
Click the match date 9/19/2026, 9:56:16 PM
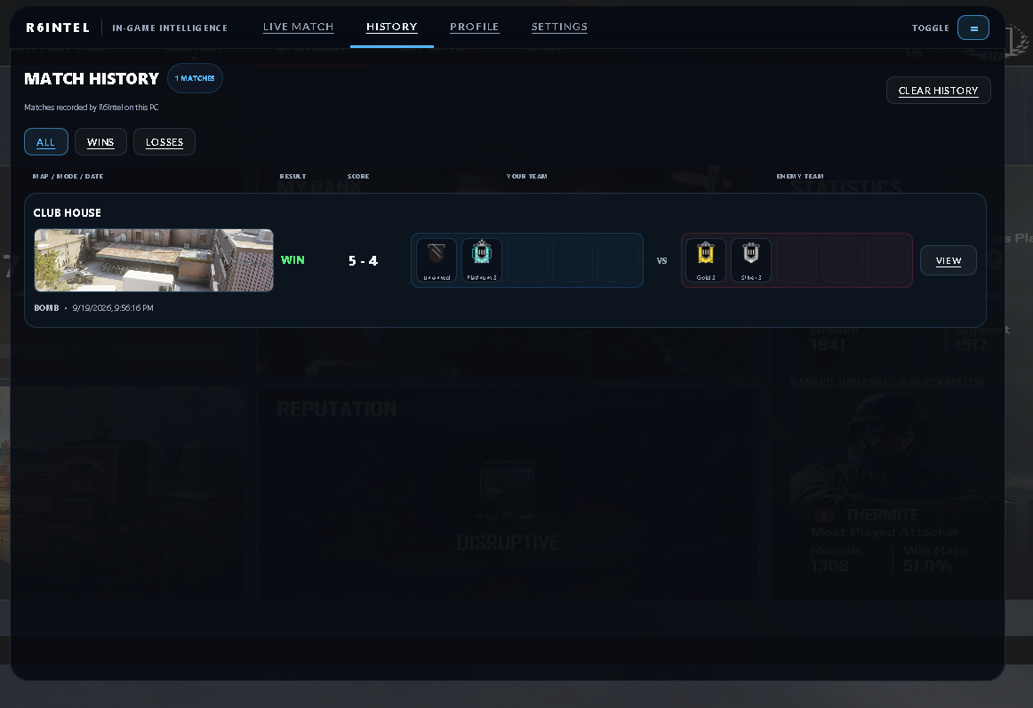[x=113, y=307]
